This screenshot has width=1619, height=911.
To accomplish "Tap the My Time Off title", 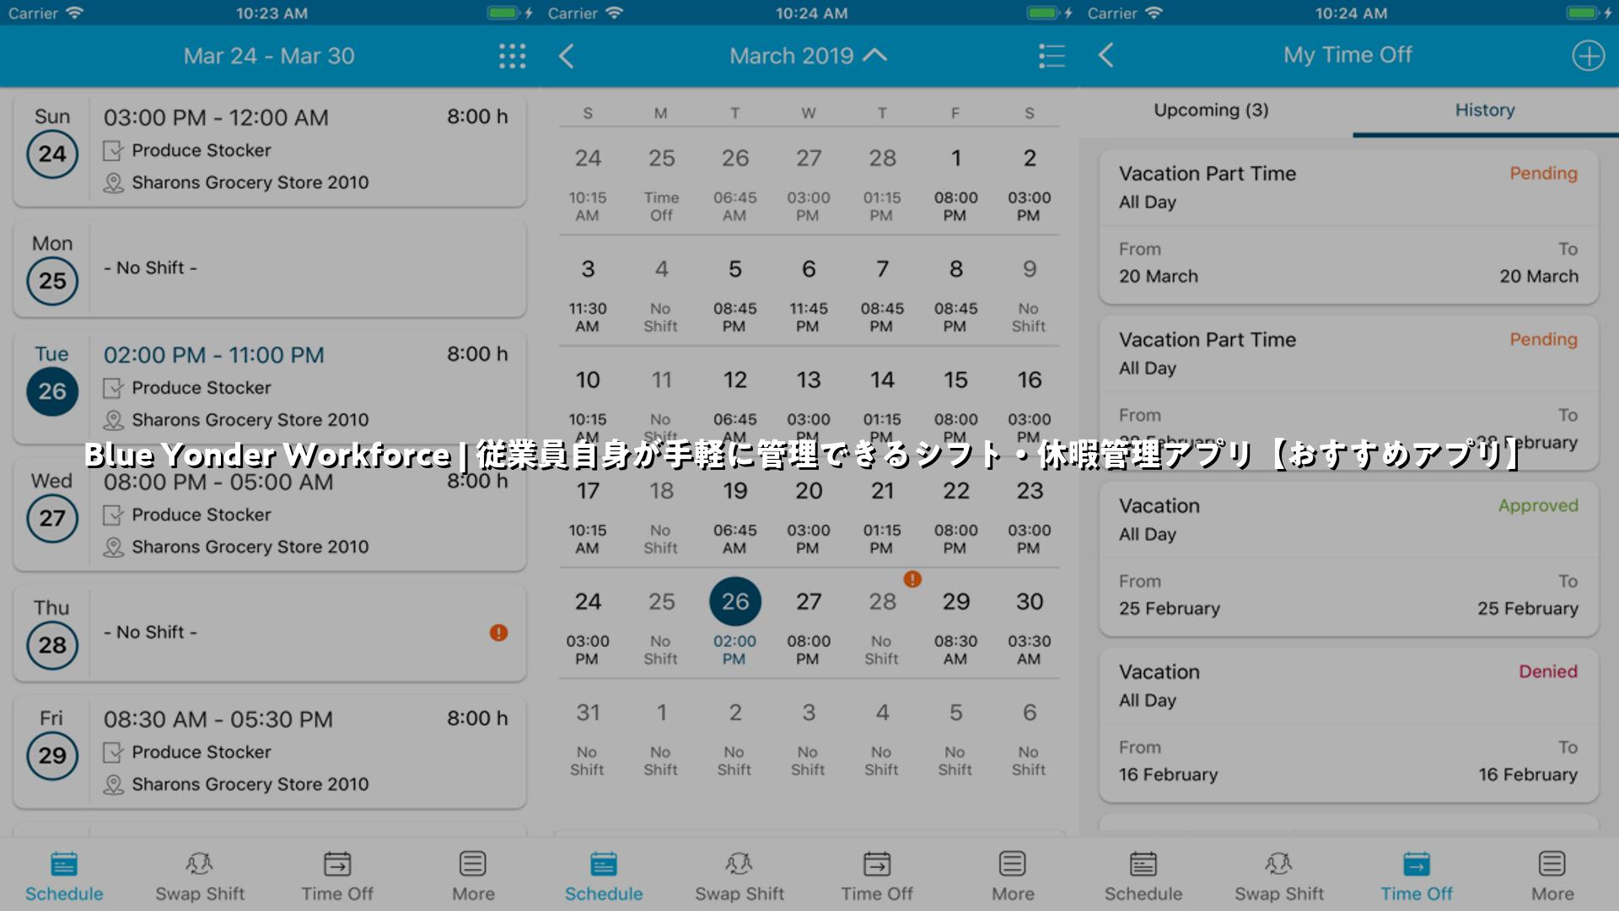I will (x=1347, y=55).
